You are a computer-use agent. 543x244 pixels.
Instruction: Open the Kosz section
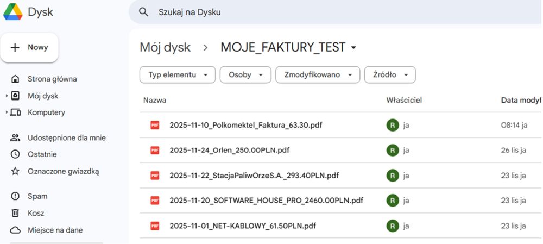36,213
